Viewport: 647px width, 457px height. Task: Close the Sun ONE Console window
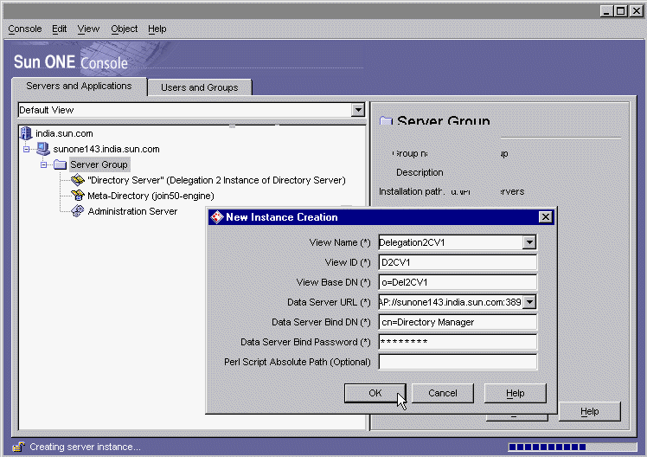pyautogui.click(x=636, y=11)
